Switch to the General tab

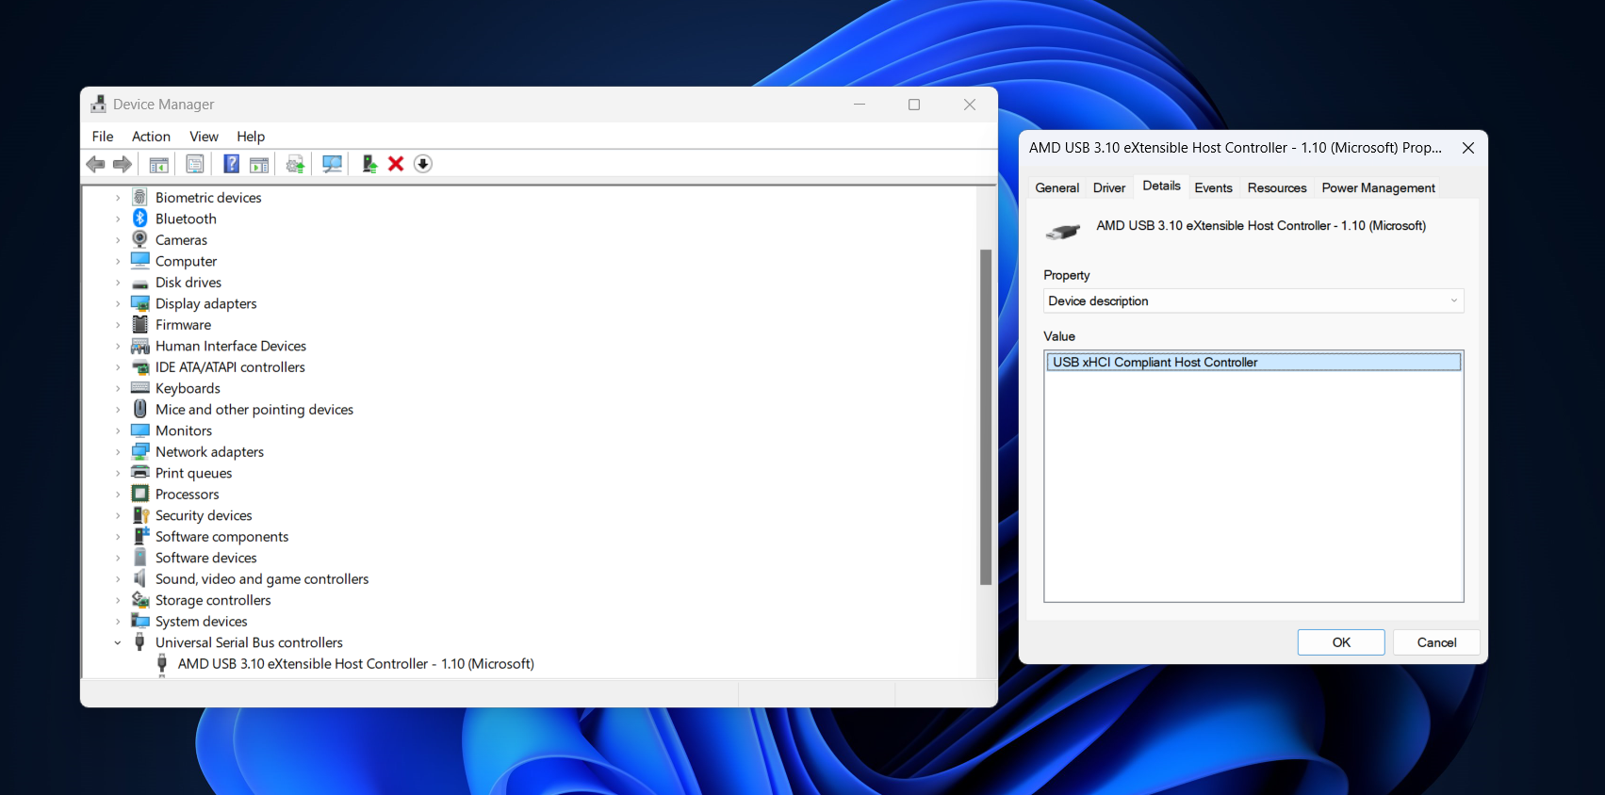(1056, 187)
